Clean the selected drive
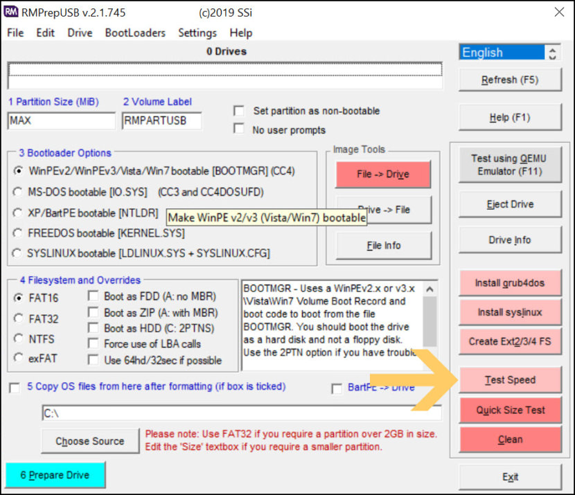This screenshot has width=575, height=495. 510,439
